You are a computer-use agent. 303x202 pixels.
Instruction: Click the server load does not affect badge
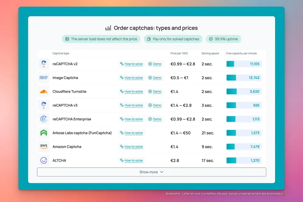tap(101, 39)
